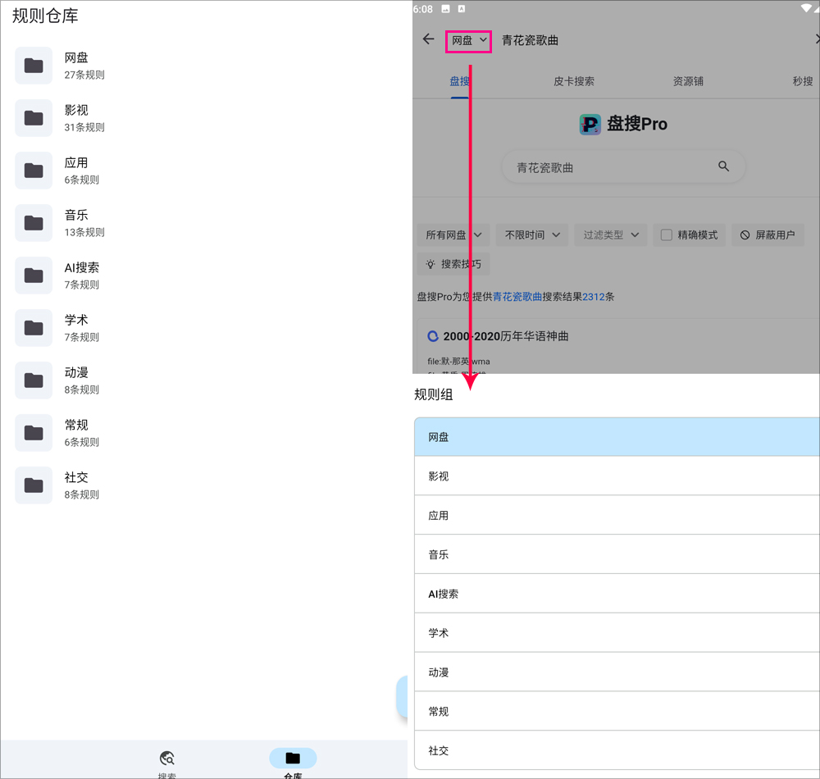This screenshot has width=820, height=779.
Task: Open the 网盘 folder icon in 规则仓库
Action: 34,66
